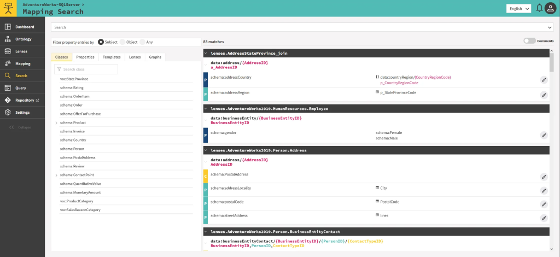Collapse lenses.AddressStateProvince_join section
The width and height of the screenshot is (560, 257).
click(206, 53)
